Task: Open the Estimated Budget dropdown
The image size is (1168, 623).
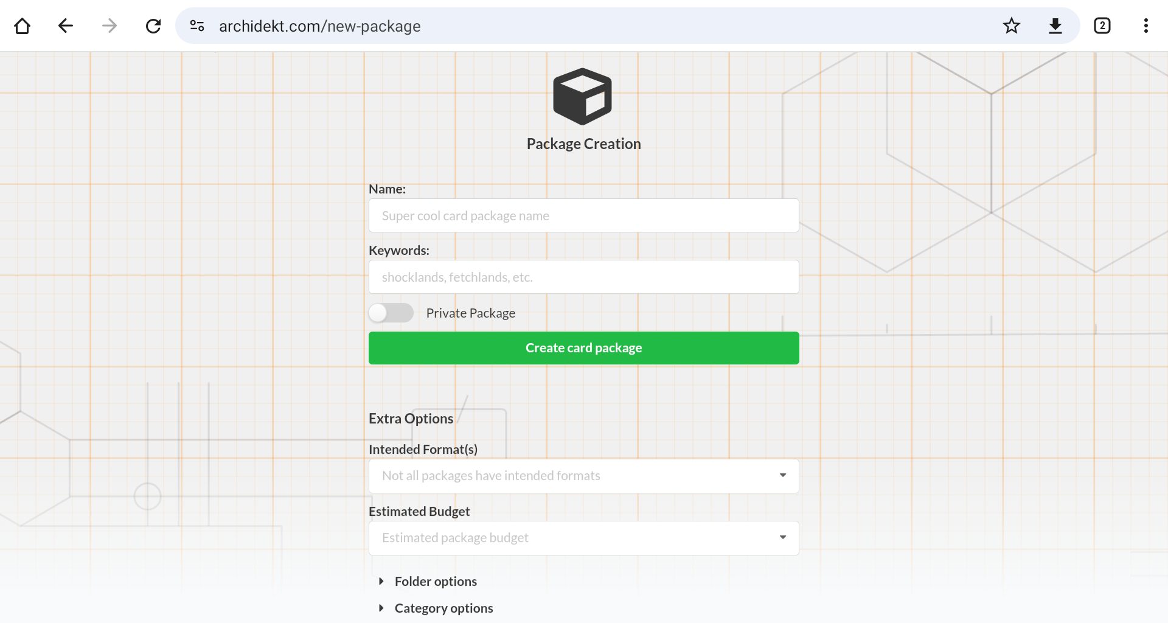Action: coord(583,538)
